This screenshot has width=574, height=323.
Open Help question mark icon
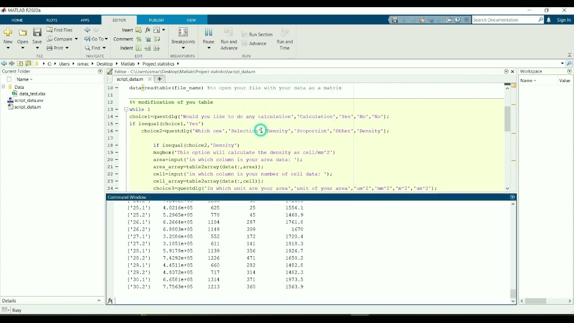457,20
